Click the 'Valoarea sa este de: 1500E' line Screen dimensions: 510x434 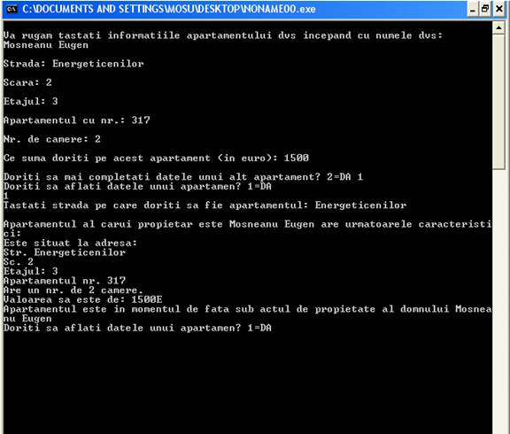click(x=82, y=299)
